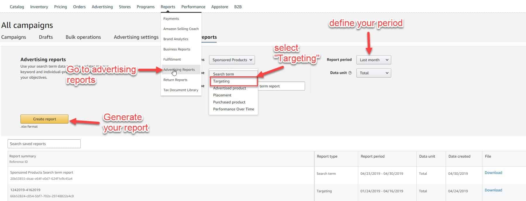Image resolution: width=526 pixels, height=201 pixels.
Task: Open the Tax Document Library entry
Action: [181, 90]
